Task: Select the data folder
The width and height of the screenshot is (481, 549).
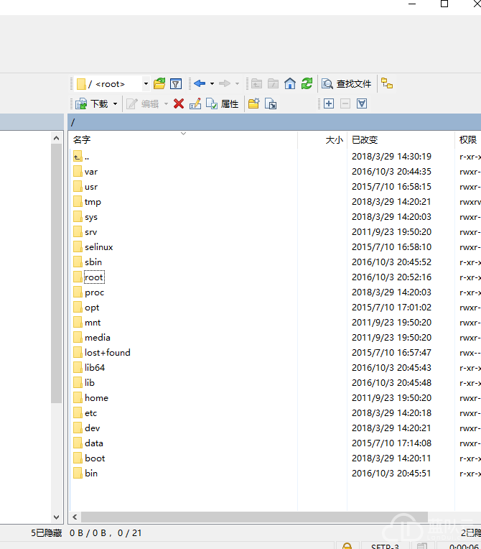Action: click(88, 443)
